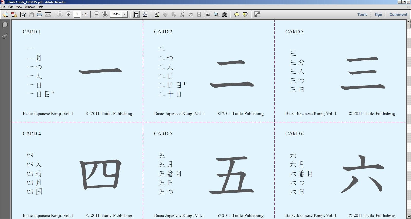Print the document with printer icon
The image size is (411, 219).
[39, 14]
